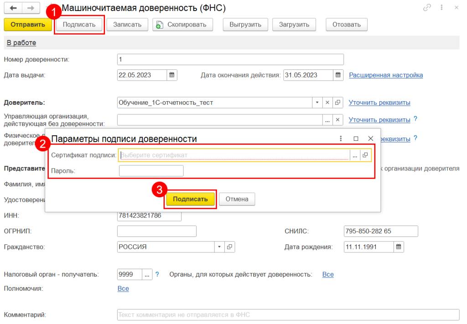This screenshot has width=467, height=324.
Task: Click the Выгрузить button
Action: click(245, 25)
